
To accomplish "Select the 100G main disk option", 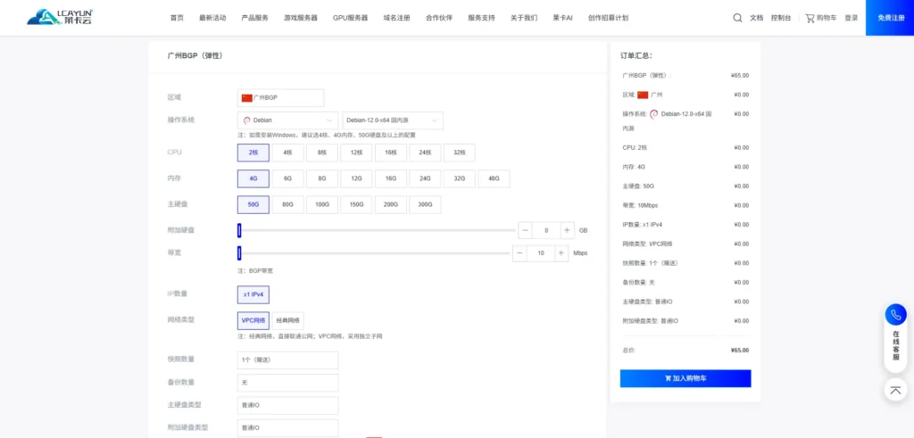I will pos(321,204).
